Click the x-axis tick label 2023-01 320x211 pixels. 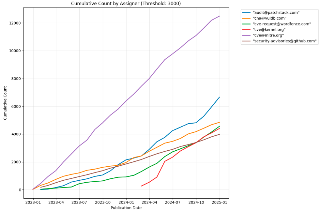pyautogui.click(x=33, y=203)
